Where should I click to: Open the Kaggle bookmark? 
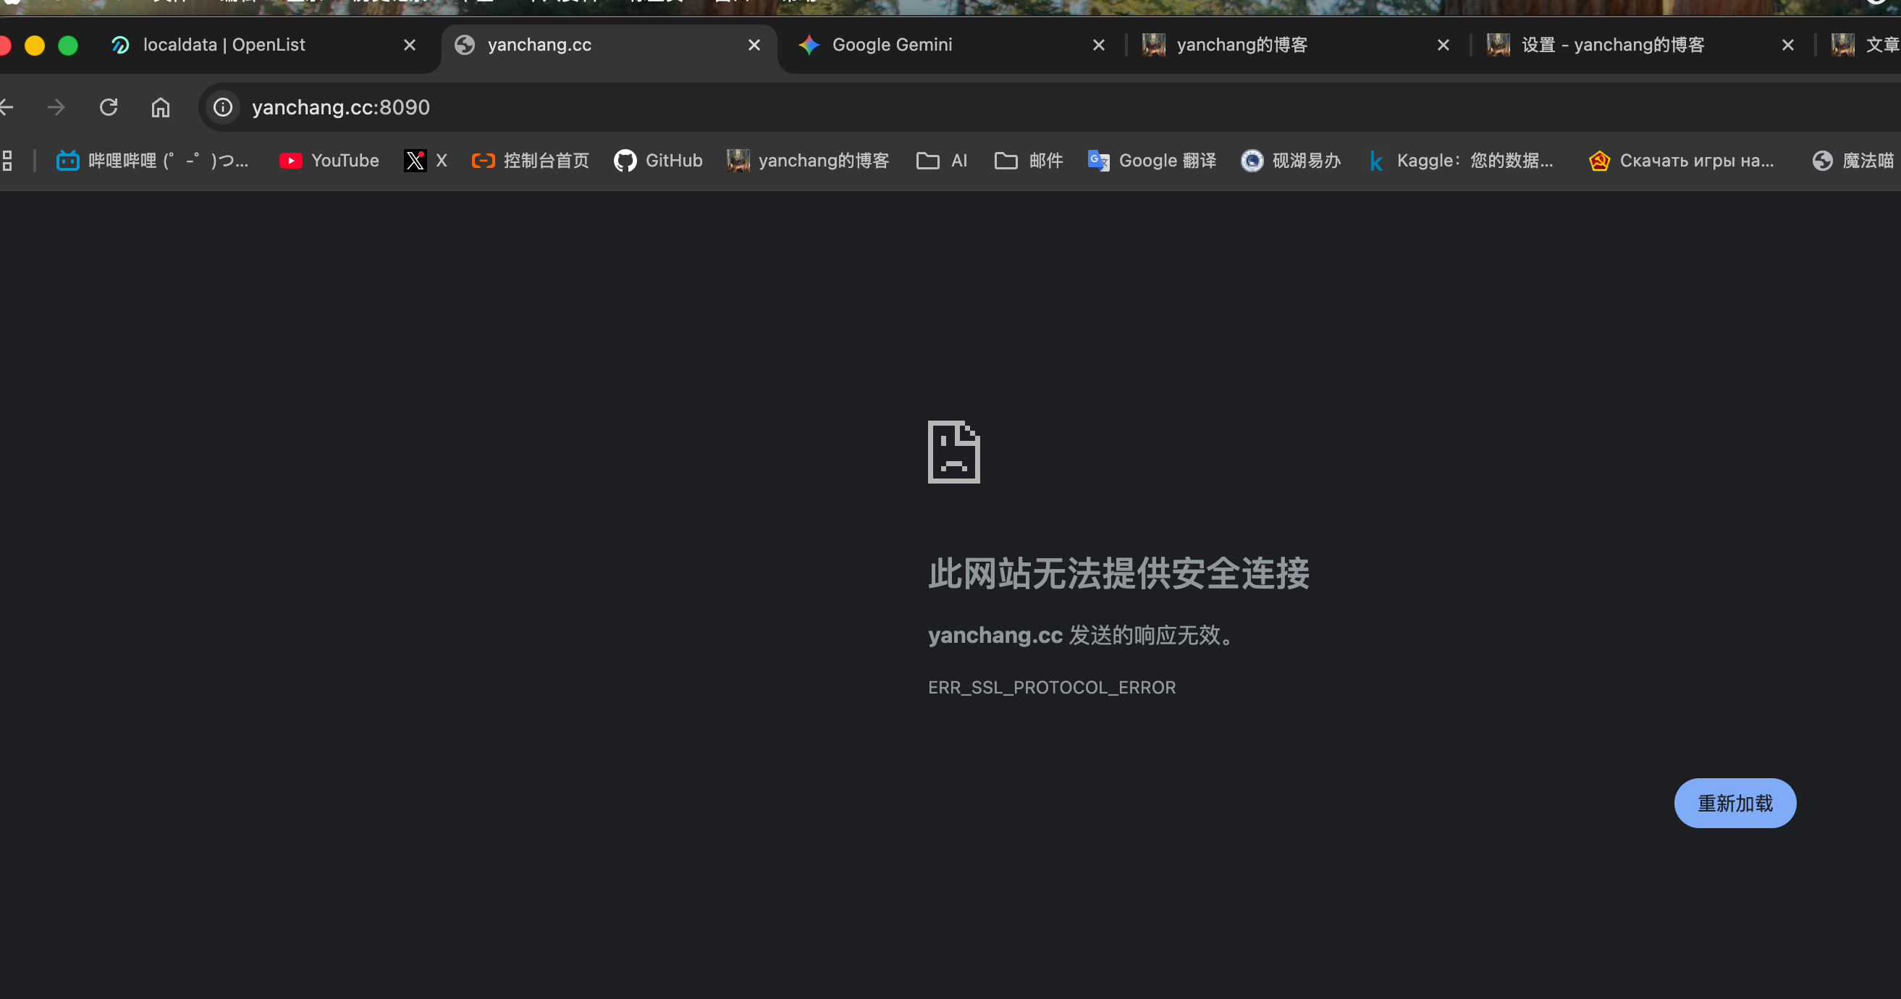click(1461, 161)
